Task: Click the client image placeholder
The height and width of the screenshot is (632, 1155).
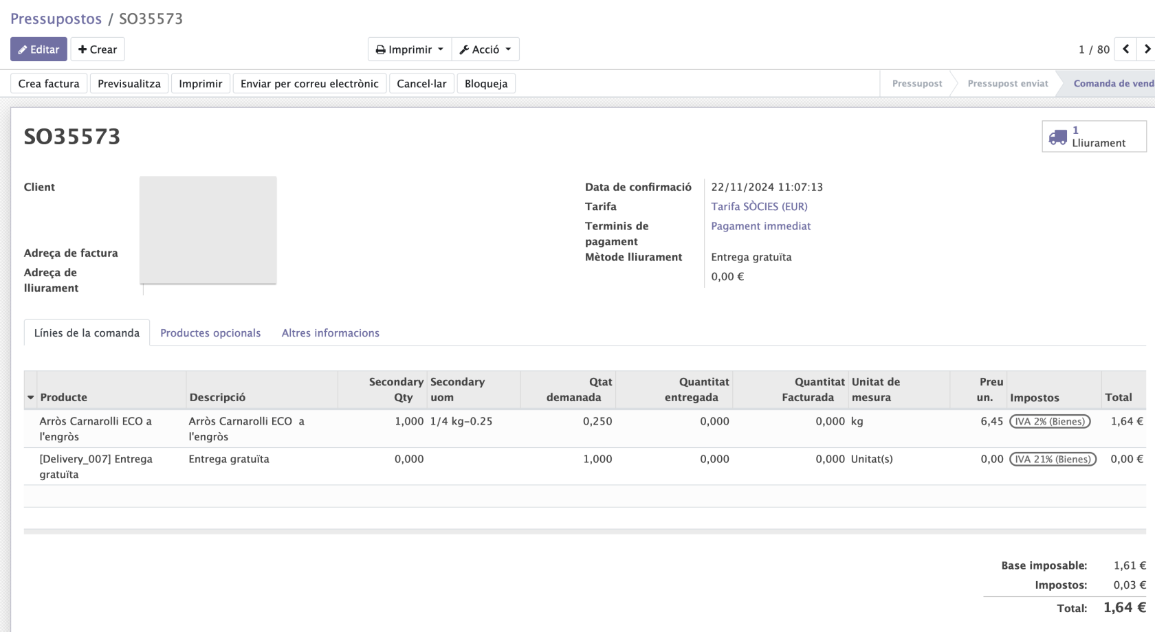Action: click(x=208, y=229)
